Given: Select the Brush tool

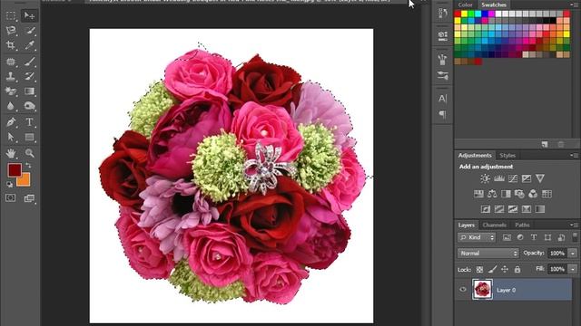Looking at the screenshot, I should 29,62.
